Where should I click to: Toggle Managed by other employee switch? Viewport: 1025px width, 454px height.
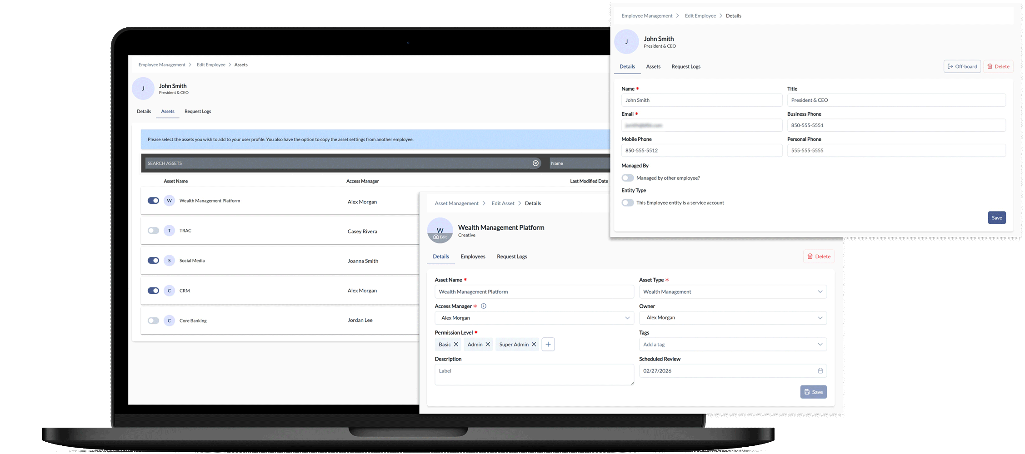point(627,178)
